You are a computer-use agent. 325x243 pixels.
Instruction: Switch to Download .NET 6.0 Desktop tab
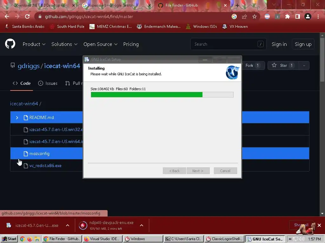pyautogui.click(x=41, y=5)
